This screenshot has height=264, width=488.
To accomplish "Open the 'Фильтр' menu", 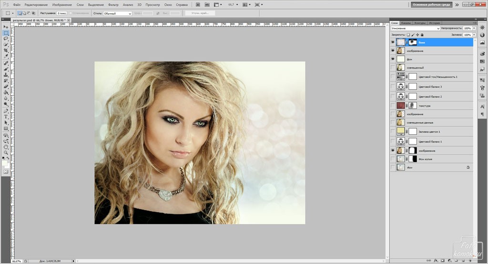I will 113,4.
